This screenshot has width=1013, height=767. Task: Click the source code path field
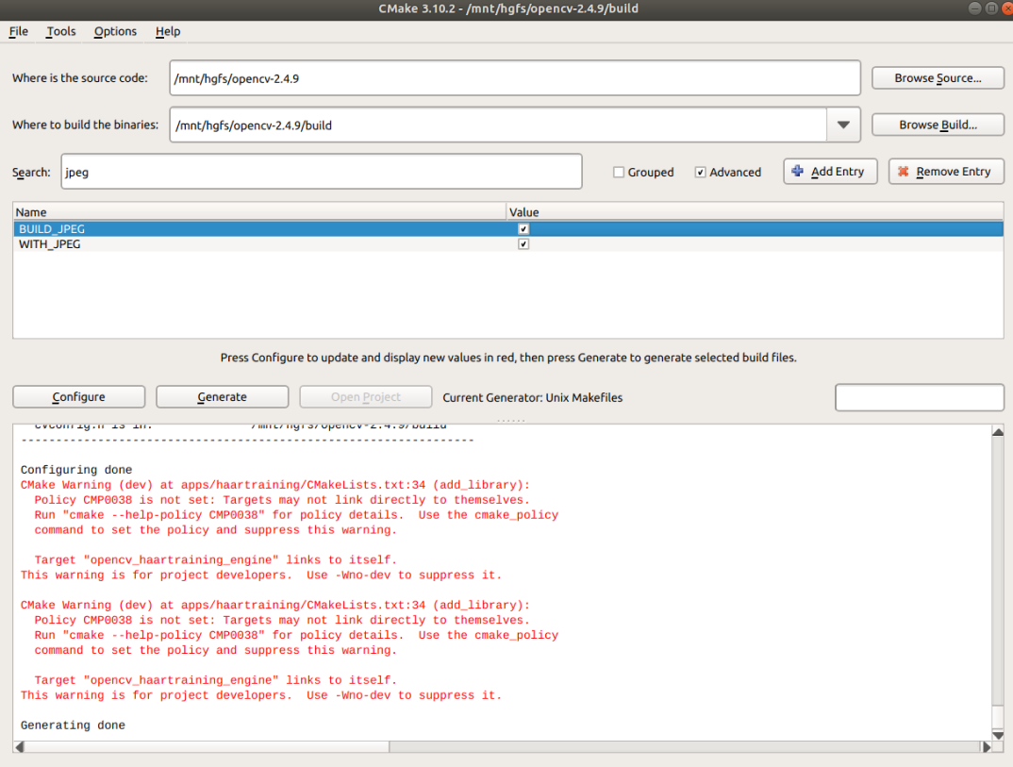tap(515, 78)
